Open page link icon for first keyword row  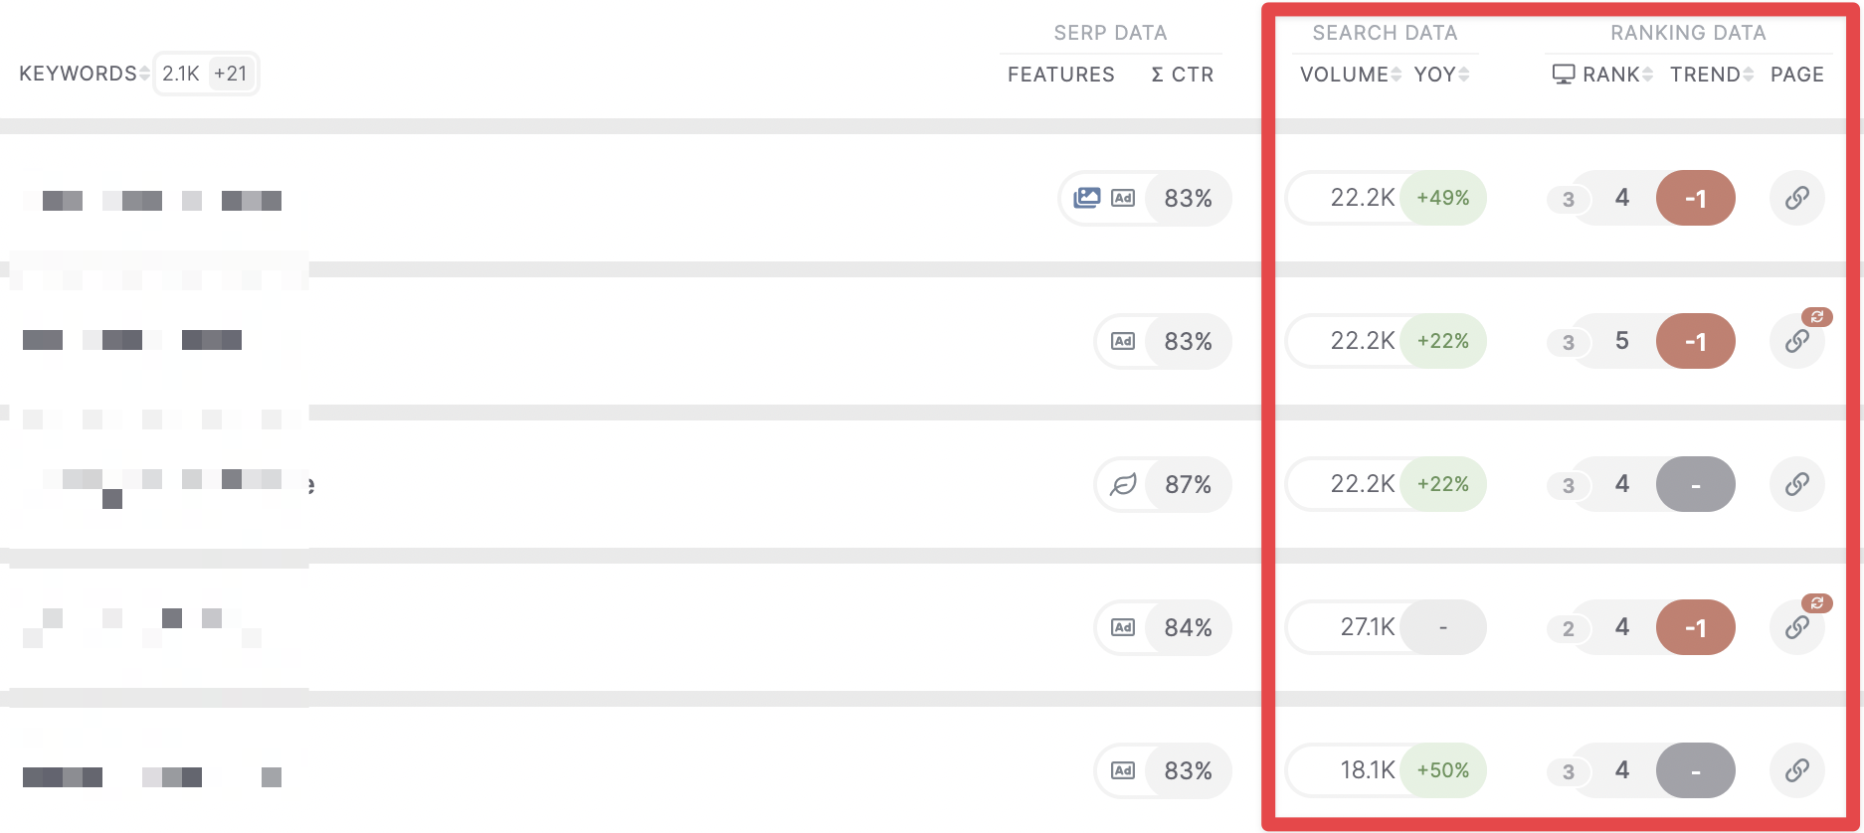(1796, 198)
